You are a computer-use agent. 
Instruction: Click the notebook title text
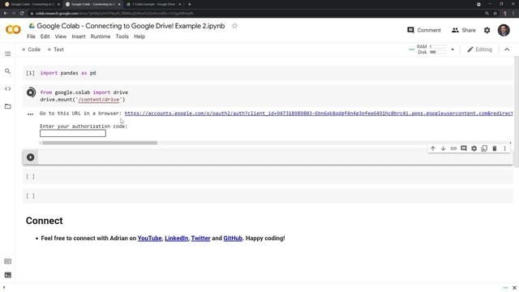pos(131,26)
